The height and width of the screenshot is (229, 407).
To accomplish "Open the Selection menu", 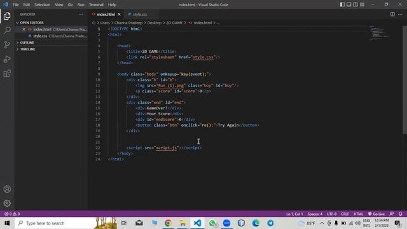I will coord(43,4).
